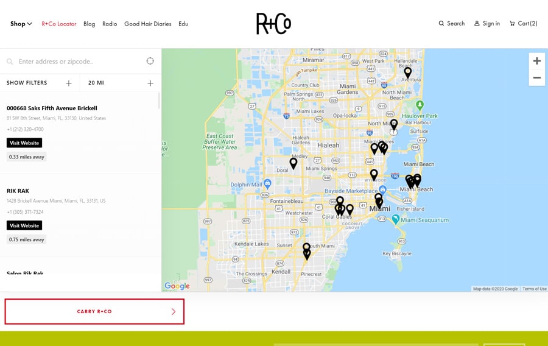Go to Good Hair Diaries
The height and width of the screenshot is (346, 548).
pyautogui.click(x=147, y=24)
